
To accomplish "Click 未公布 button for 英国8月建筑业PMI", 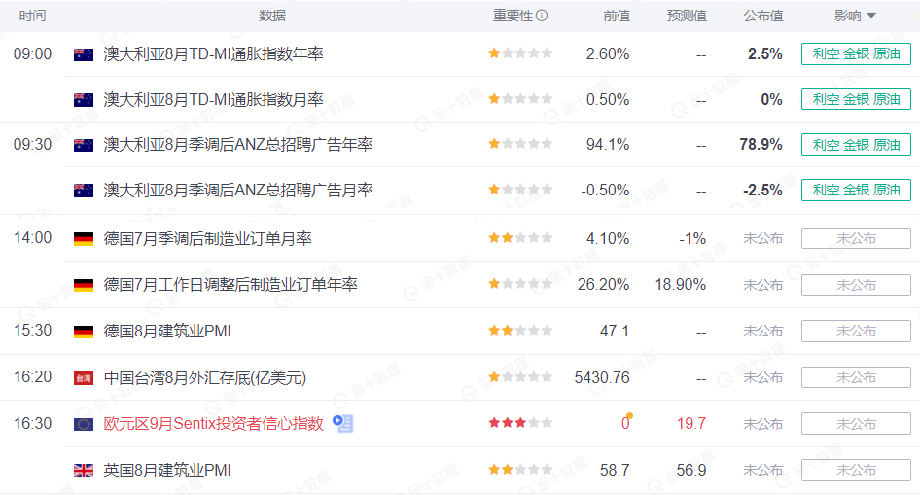I will point(856,471).
